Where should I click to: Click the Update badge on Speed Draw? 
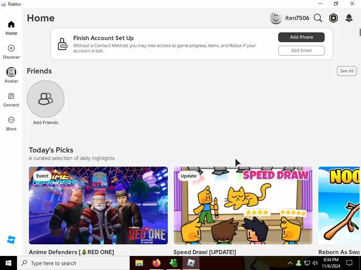189,176
